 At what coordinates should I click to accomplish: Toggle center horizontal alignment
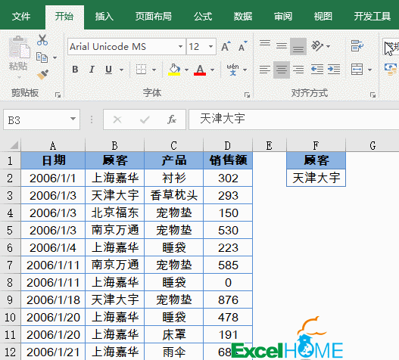(282, 70)
